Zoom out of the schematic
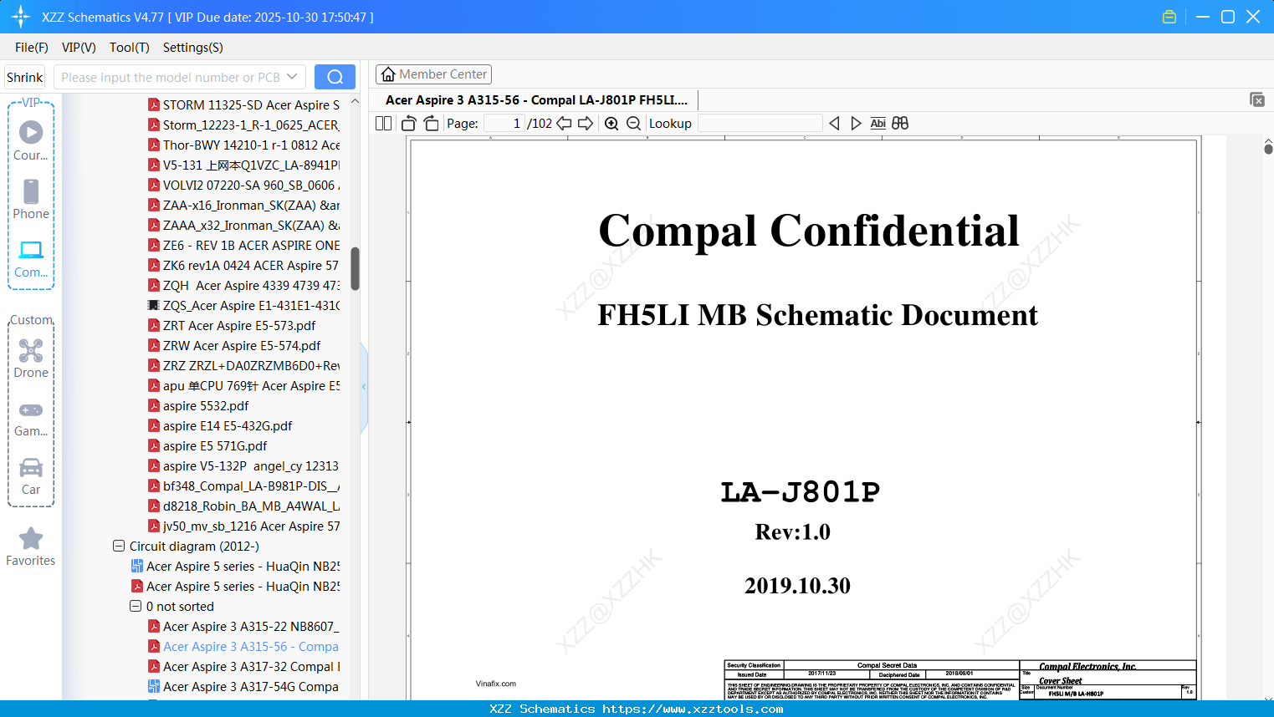 click(634, 124)
